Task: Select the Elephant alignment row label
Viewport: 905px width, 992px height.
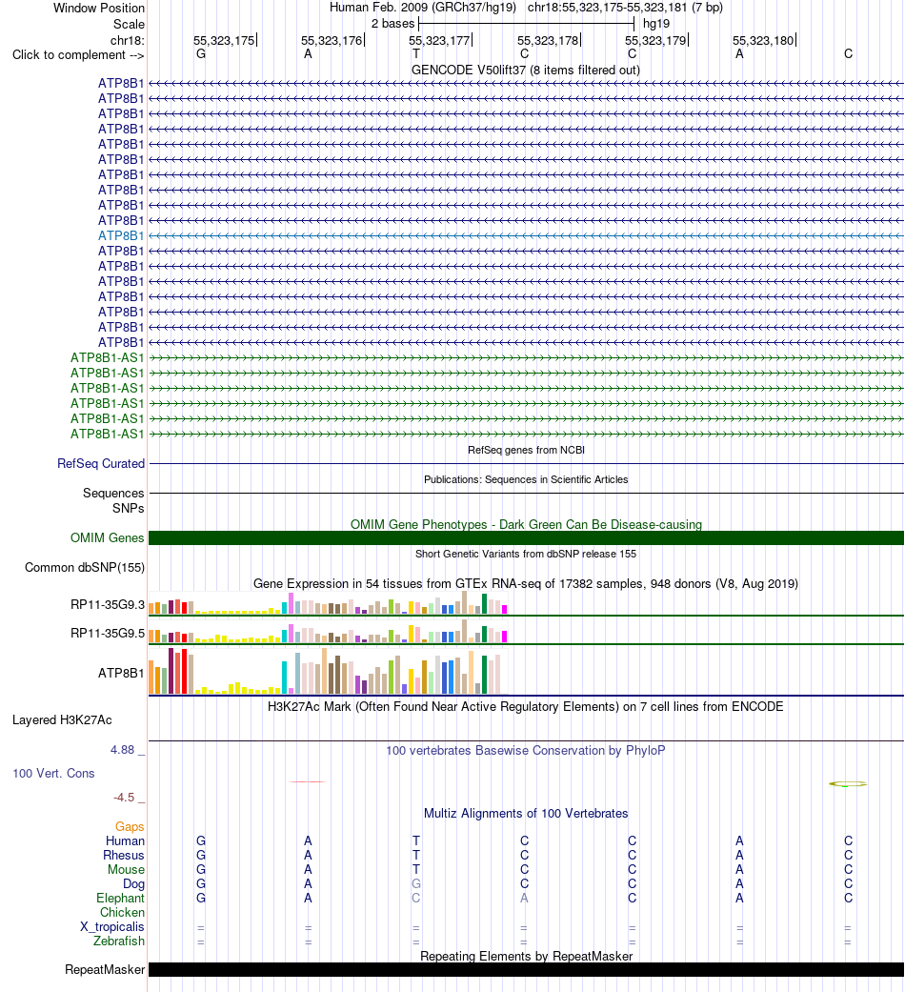Action: (120, 899)
